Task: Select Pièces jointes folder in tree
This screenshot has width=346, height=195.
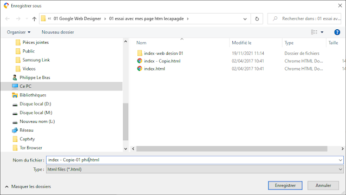Action: [36, 42]
